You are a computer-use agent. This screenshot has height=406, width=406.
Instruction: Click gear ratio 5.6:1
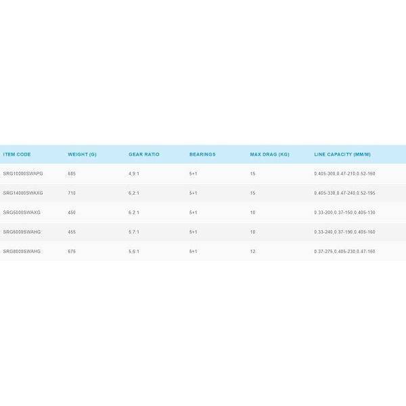point(134,251)
